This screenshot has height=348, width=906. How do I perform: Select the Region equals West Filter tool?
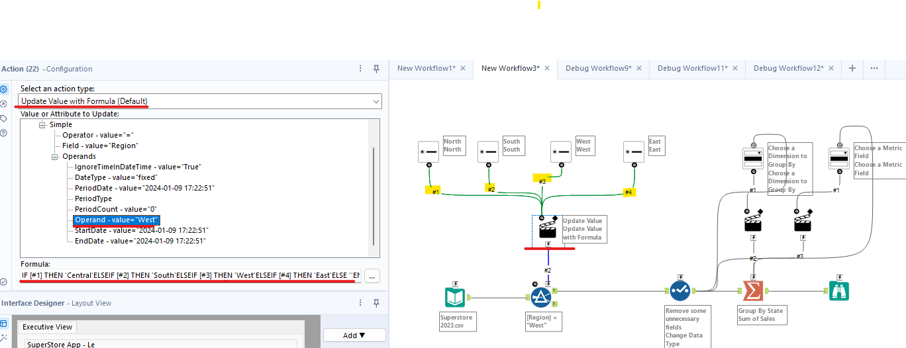pyautogui.click(x=541, y=297)
